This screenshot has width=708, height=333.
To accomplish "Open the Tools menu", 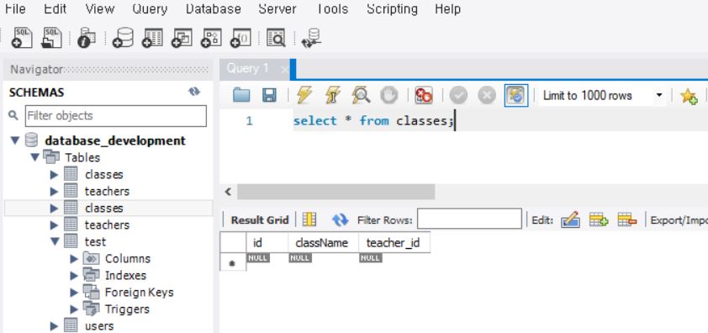I will (x=332, y=8).
